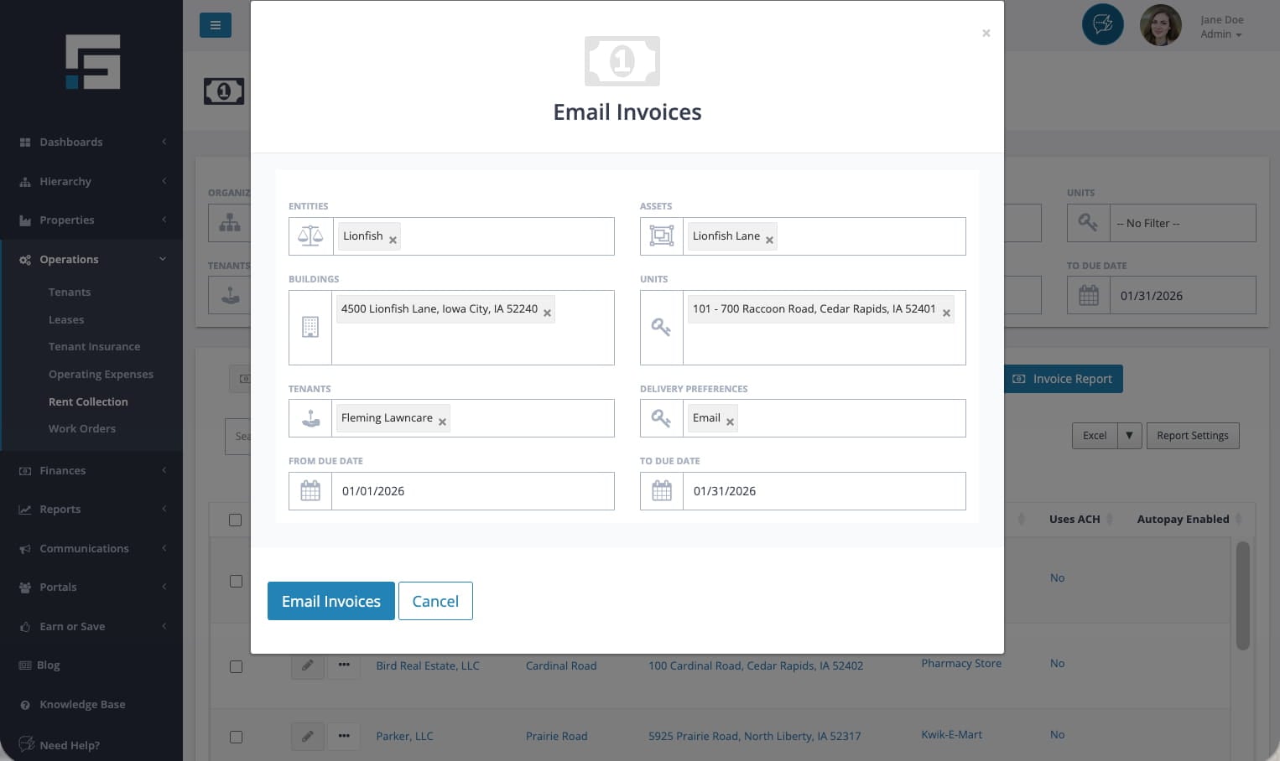Open the ellipsis menu for Parker, LLC

[344, 736]
